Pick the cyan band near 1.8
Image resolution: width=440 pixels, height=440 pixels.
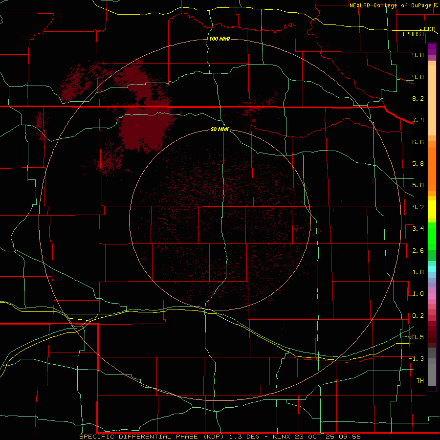(432, 269)
